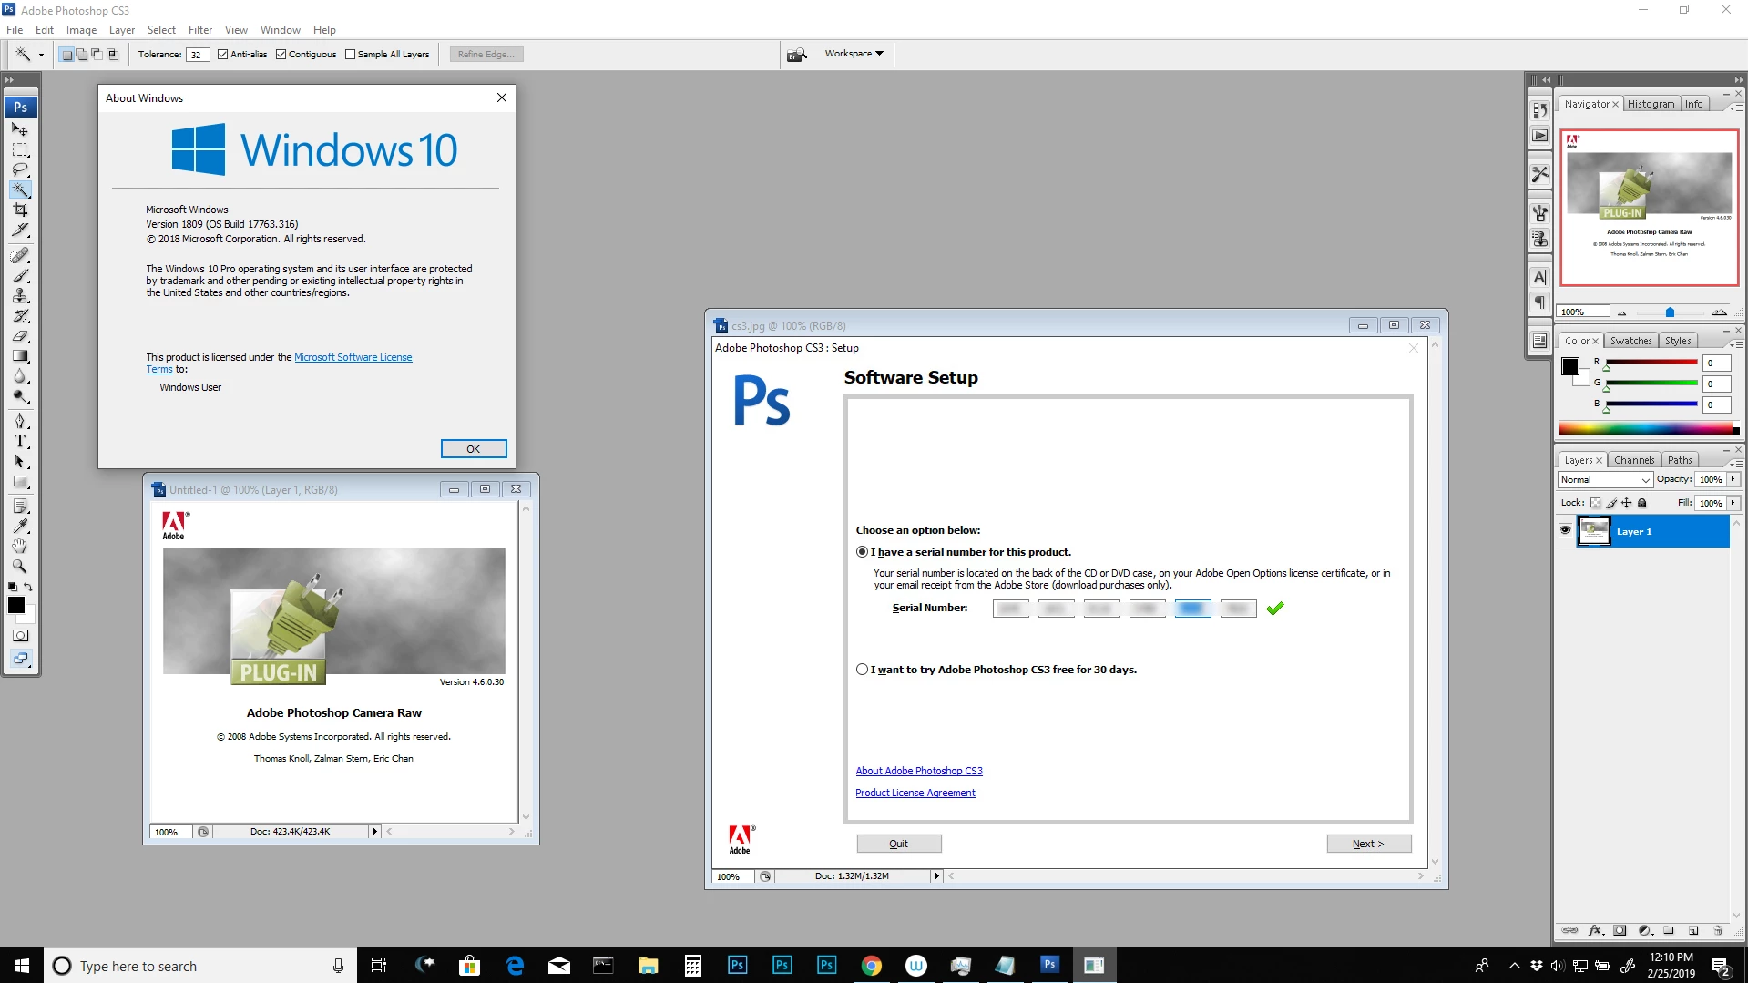Enable Sample All Layers checkbox
Image resolution: width=1748 pixels, height=983 pixels.
coord(350,55)
